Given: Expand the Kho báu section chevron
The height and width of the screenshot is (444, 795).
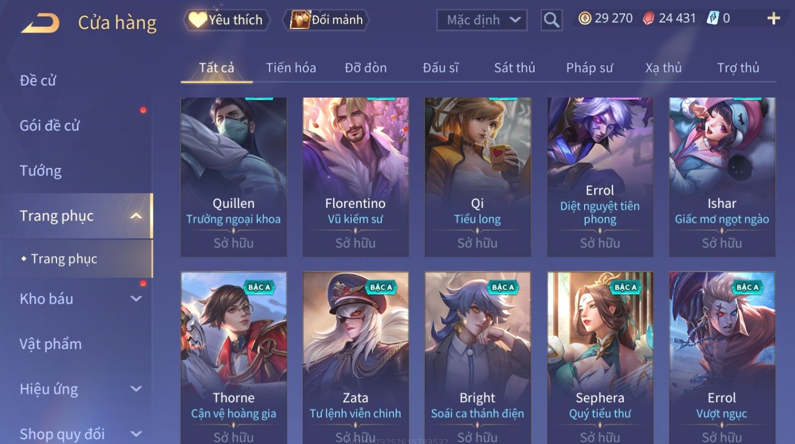Looking at the screenshot, I should click(x=136, y=299).
